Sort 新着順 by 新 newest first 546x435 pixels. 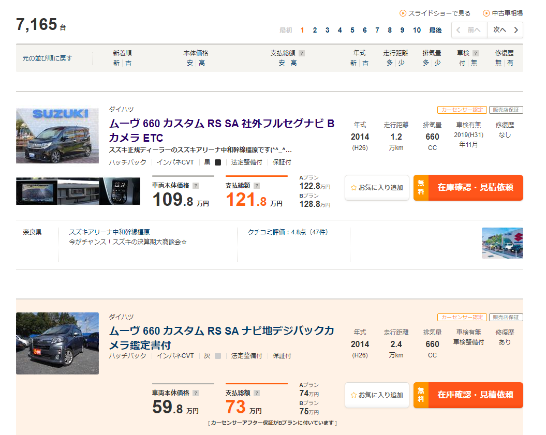coord(116,63)
